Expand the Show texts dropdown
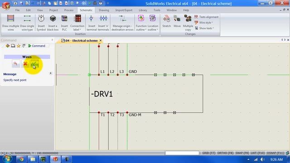This screenshot has width=290, height=163. (x=204, y=28)
